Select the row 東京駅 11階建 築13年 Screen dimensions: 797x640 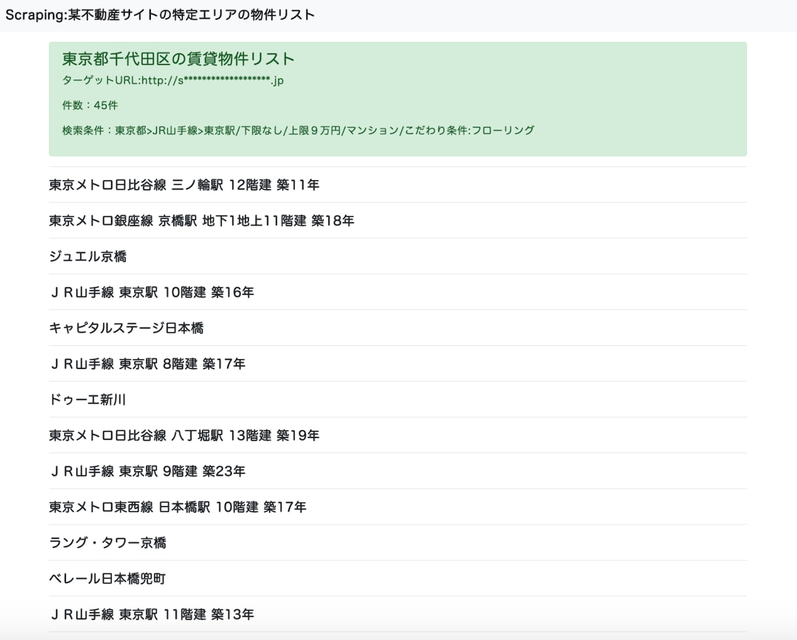pos(398,615)
